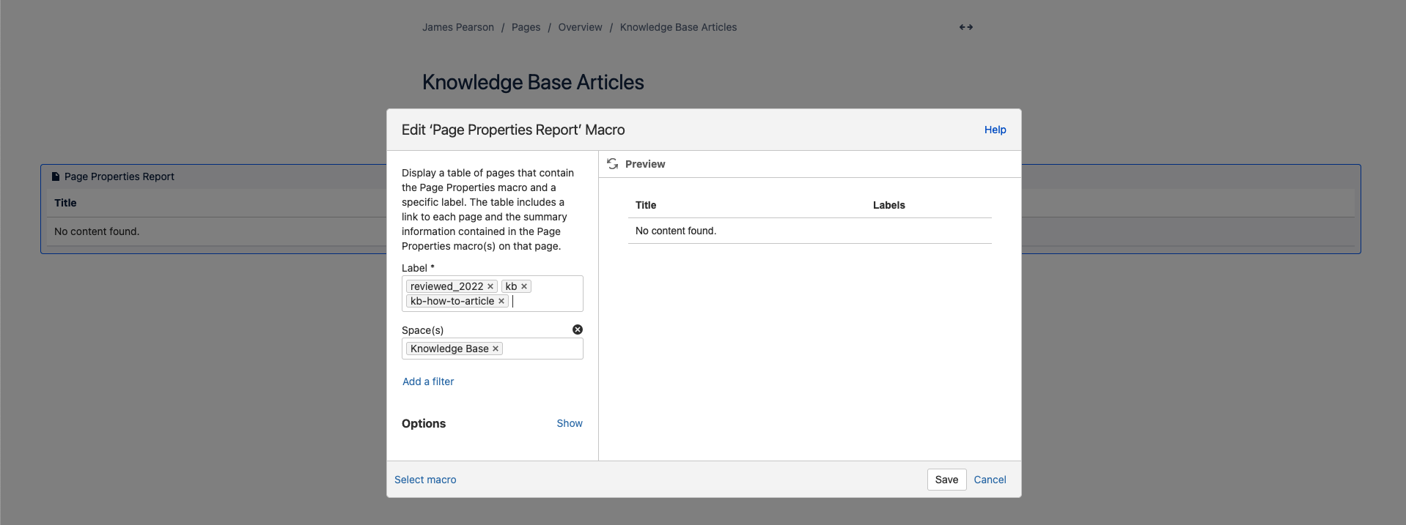
Task: Remove the Knowledge Base space tag
Action: (x=496, y=349)
